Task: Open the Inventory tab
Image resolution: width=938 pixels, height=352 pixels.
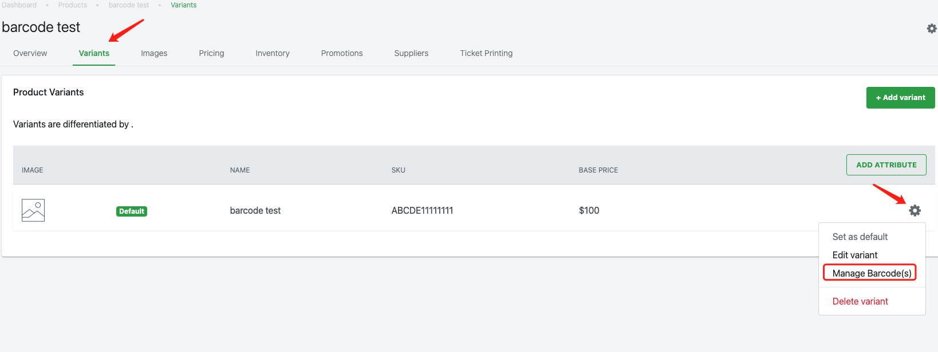Action: (272, 53)
